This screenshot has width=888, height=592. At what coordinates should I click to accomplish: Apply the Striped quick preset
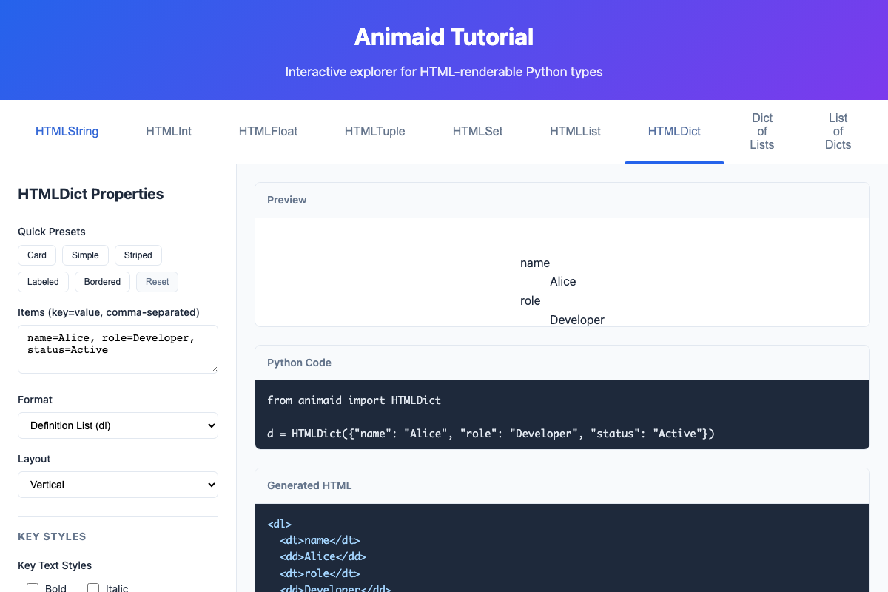coord(138,255)
